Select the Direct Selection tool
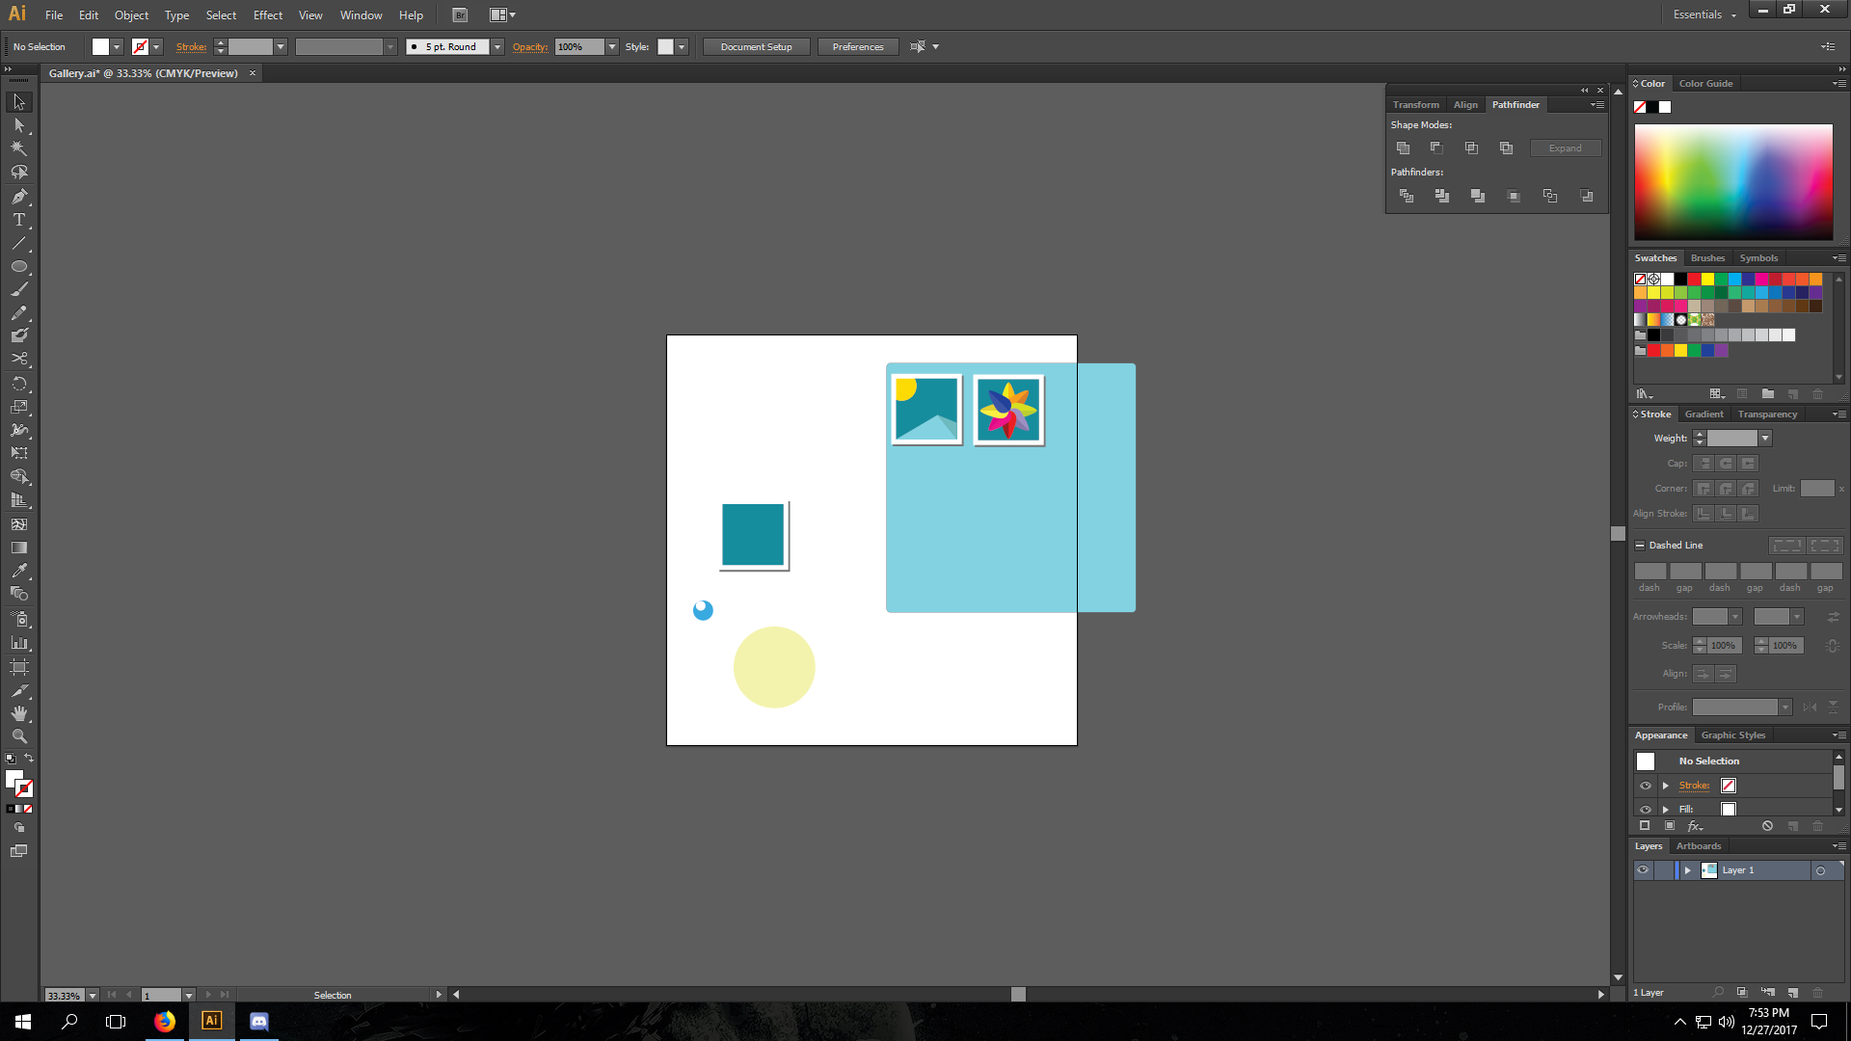 [x=18, y=125]
